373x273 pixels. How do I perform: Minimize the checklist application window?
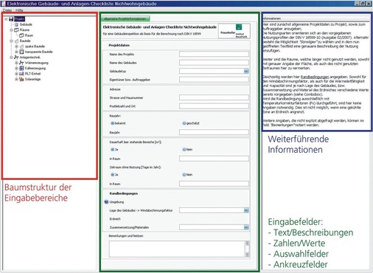(358, 4)
